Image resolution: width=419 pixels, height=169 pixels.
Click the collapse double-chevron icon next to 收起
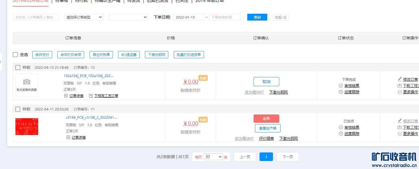point(285,17)
